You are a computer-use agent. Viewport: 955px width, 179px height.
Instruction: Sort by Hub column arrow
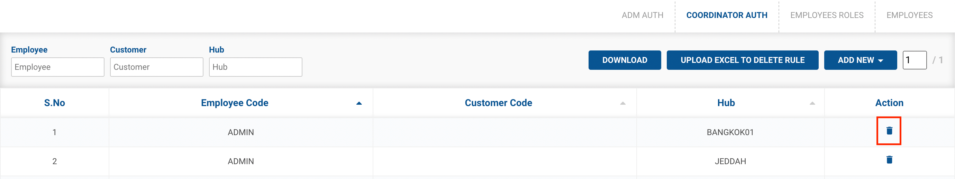[x=812, y=103]
